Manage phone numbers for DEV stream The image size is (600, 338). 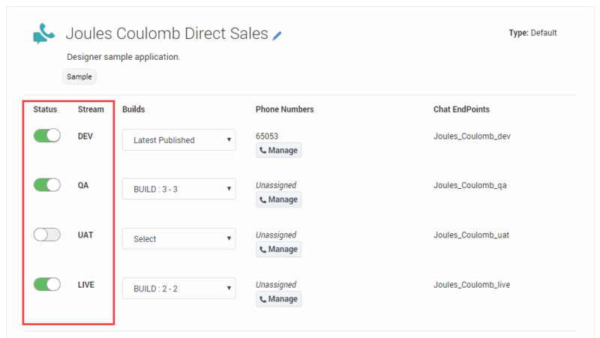point(278,151)
